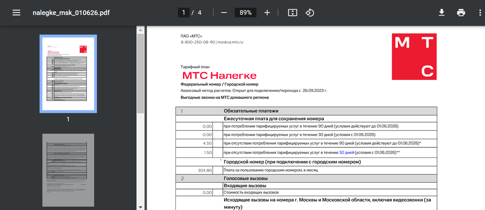The height and width of the screenshot is (210, 485).
Task: Print the PDF document
Action: click(x=461, y=13)
